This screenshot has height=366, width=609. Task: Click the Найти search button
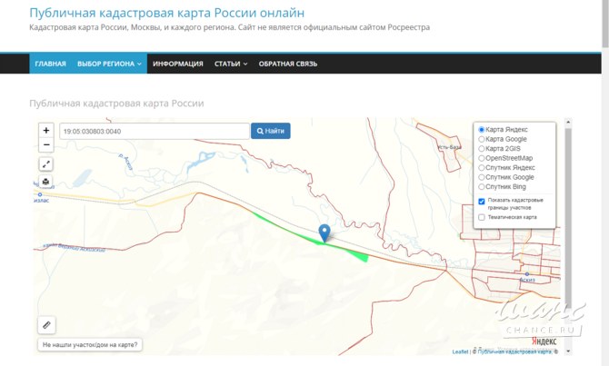pyautogui.click(x=271, y=131)
